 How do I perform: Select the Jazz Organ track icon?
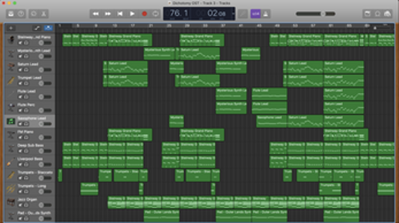(x=11, y=202)
